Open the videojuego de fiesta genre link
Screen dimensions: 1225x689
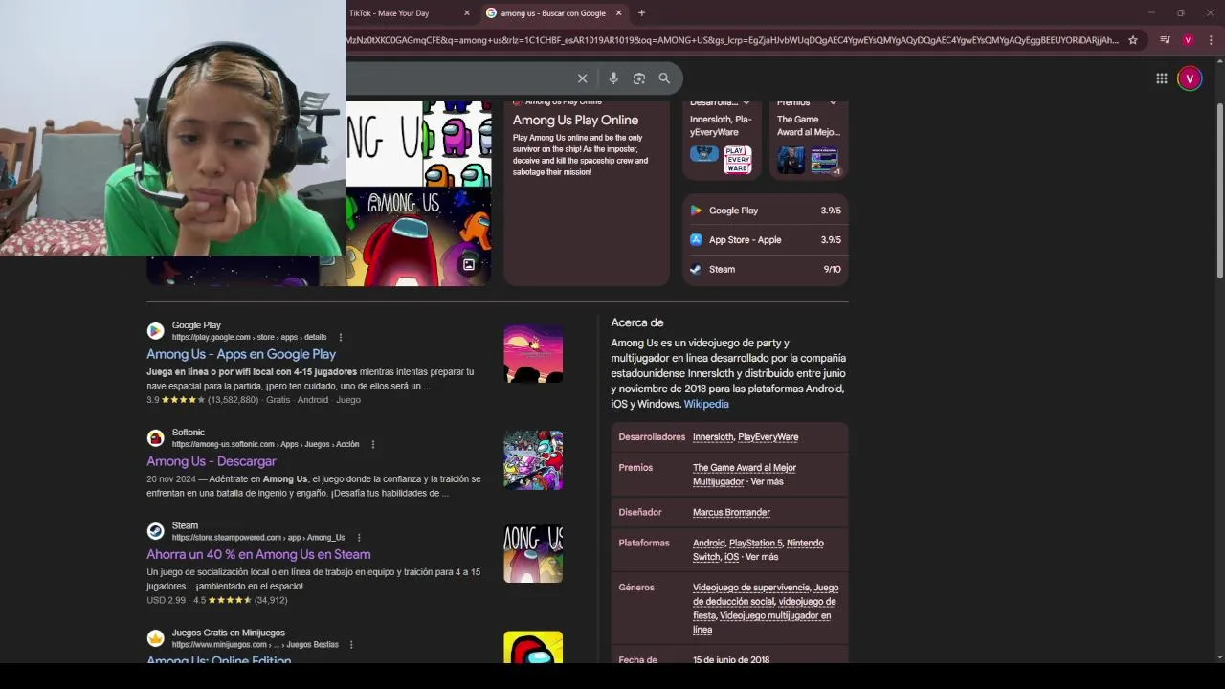[765, 609]
